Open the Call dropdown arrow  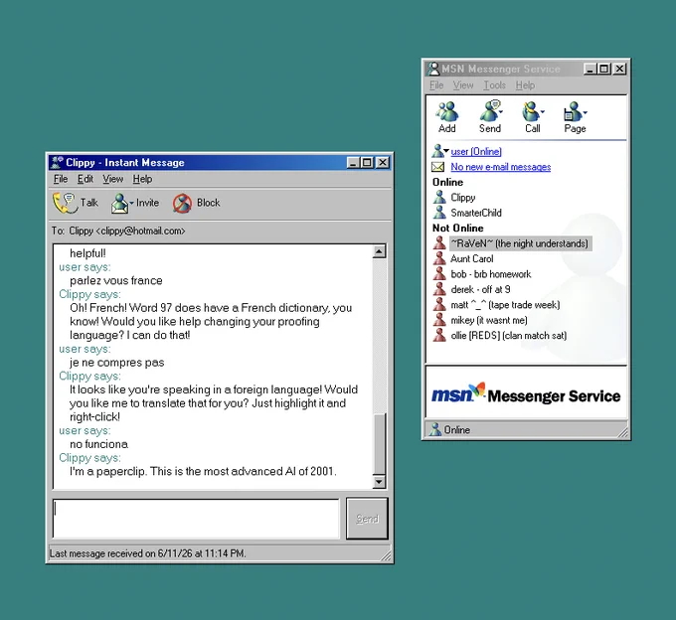click(543, 112)
